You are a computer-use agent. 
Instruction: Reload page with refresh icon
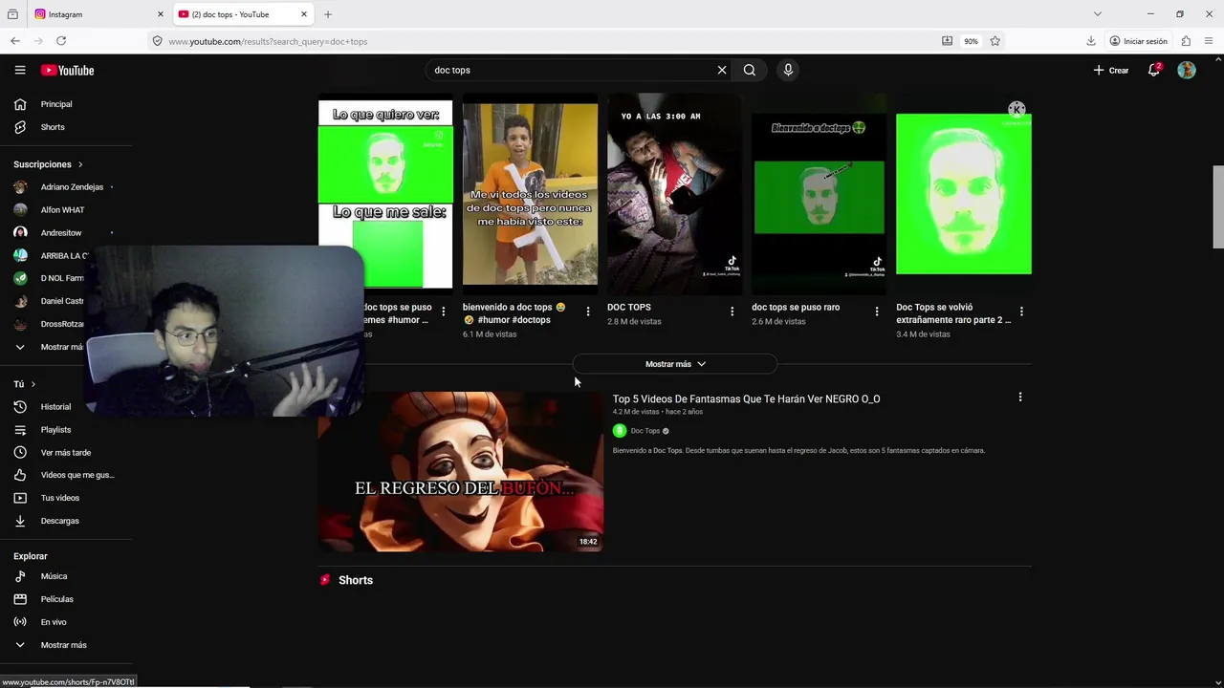61,41
